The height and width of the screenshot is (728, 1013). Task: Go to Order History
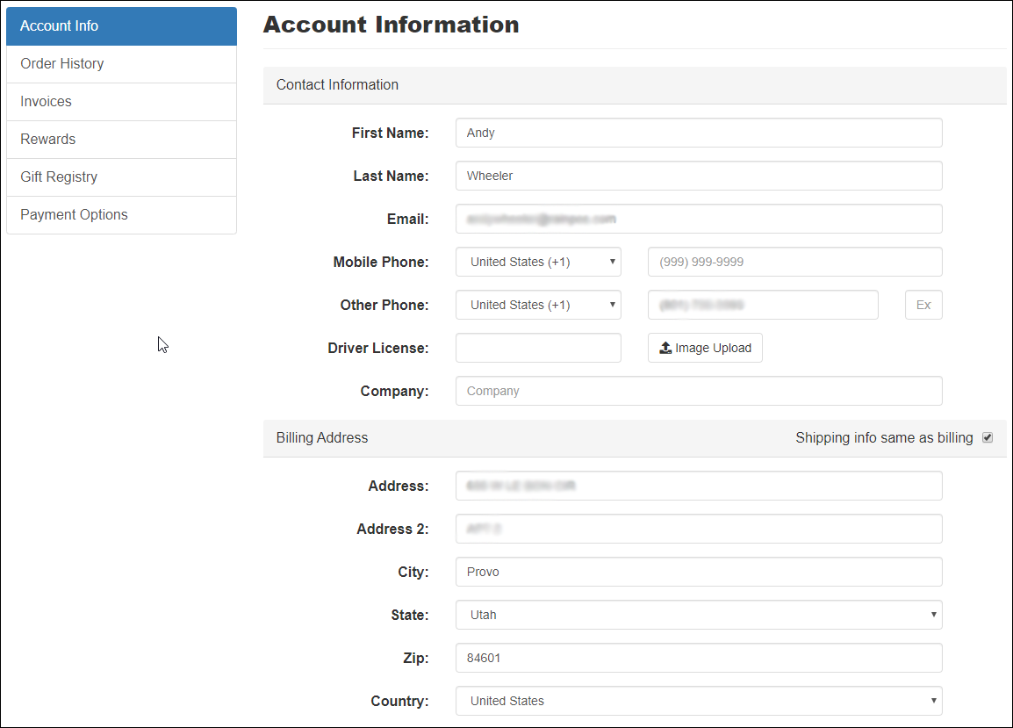point(121,64)
